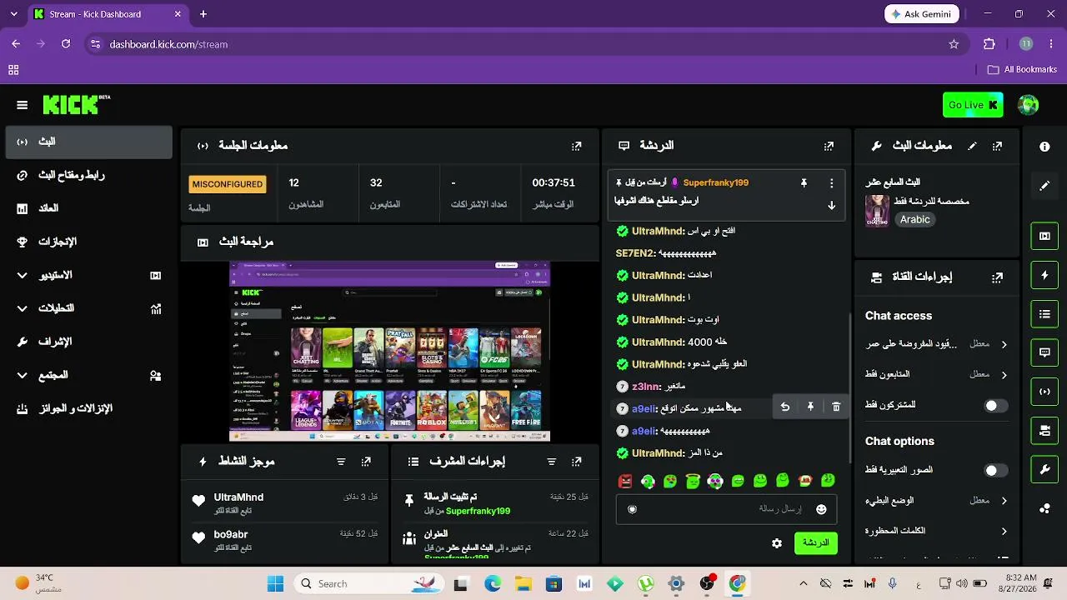The width and height of the screenshot is (1067, 600).
Task: Open الإشراف moderation sidebar item
Action: tap(88, 342)
